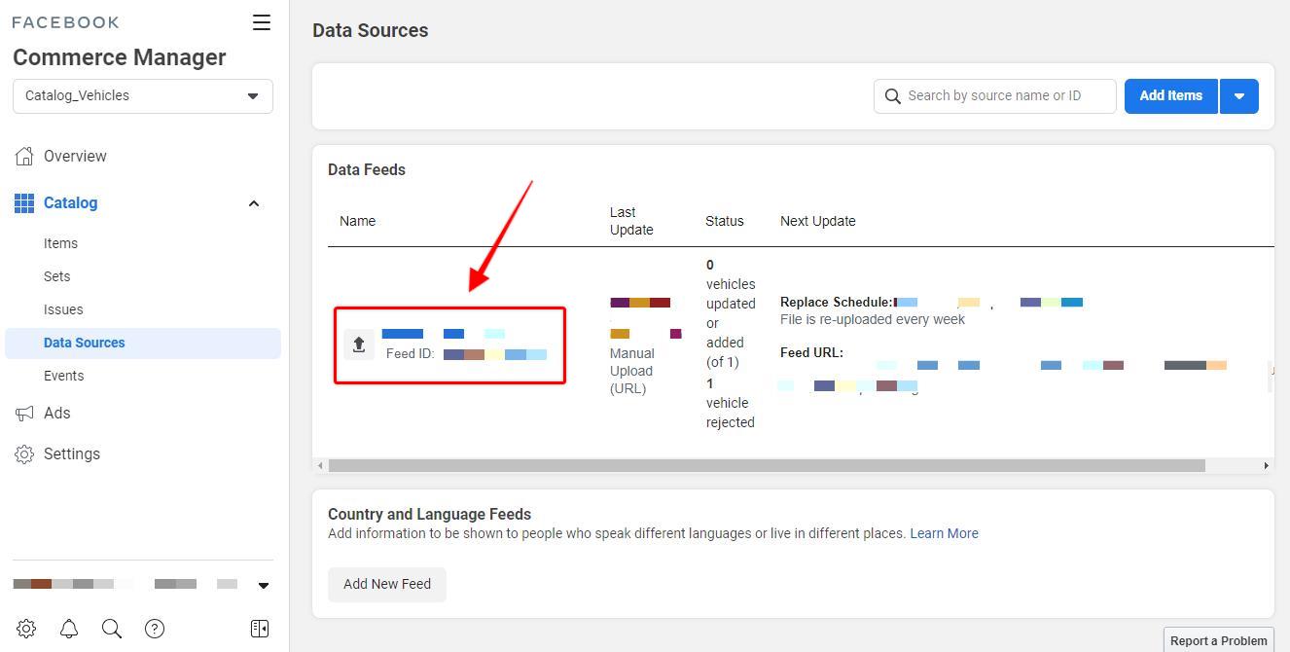Click the bottom-bar settings gear icon
The image size is (1290, 652).
coord(26,629)
